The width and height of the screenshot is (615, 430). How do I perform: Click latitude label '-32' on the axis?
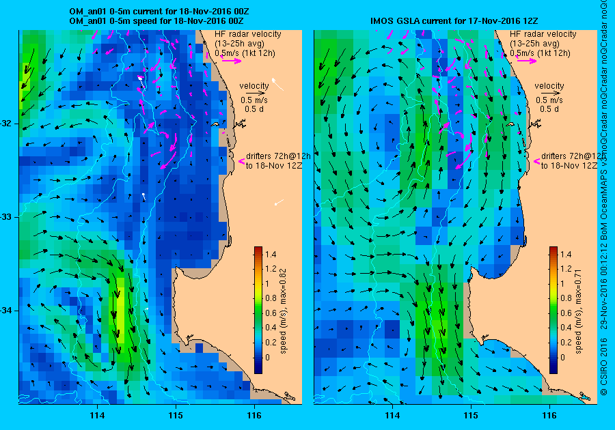click(7, 124)
